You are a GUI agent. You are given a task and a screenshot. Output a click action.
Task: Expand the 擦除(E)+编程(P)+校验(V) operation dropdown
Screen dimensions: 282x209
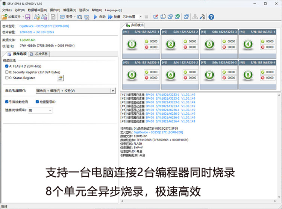[113, 91]
